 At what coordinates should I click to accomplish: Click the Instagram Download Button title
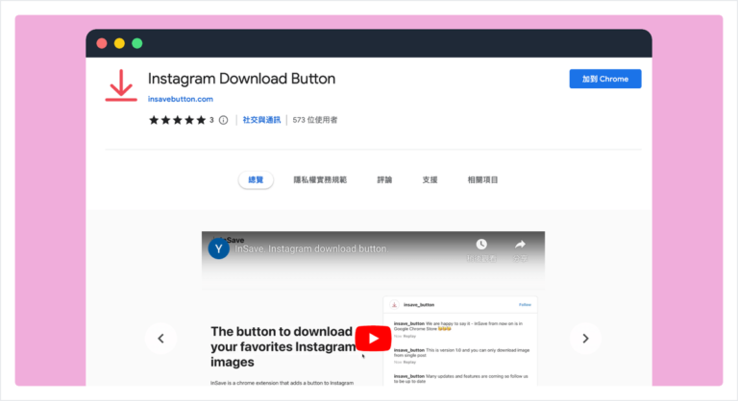[x=241, y=79]
